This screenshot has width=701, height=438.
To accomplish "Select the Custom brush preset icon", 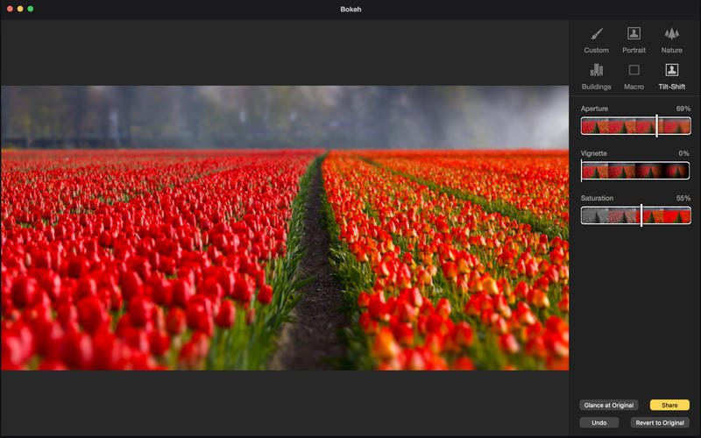I will coord(597,34).
